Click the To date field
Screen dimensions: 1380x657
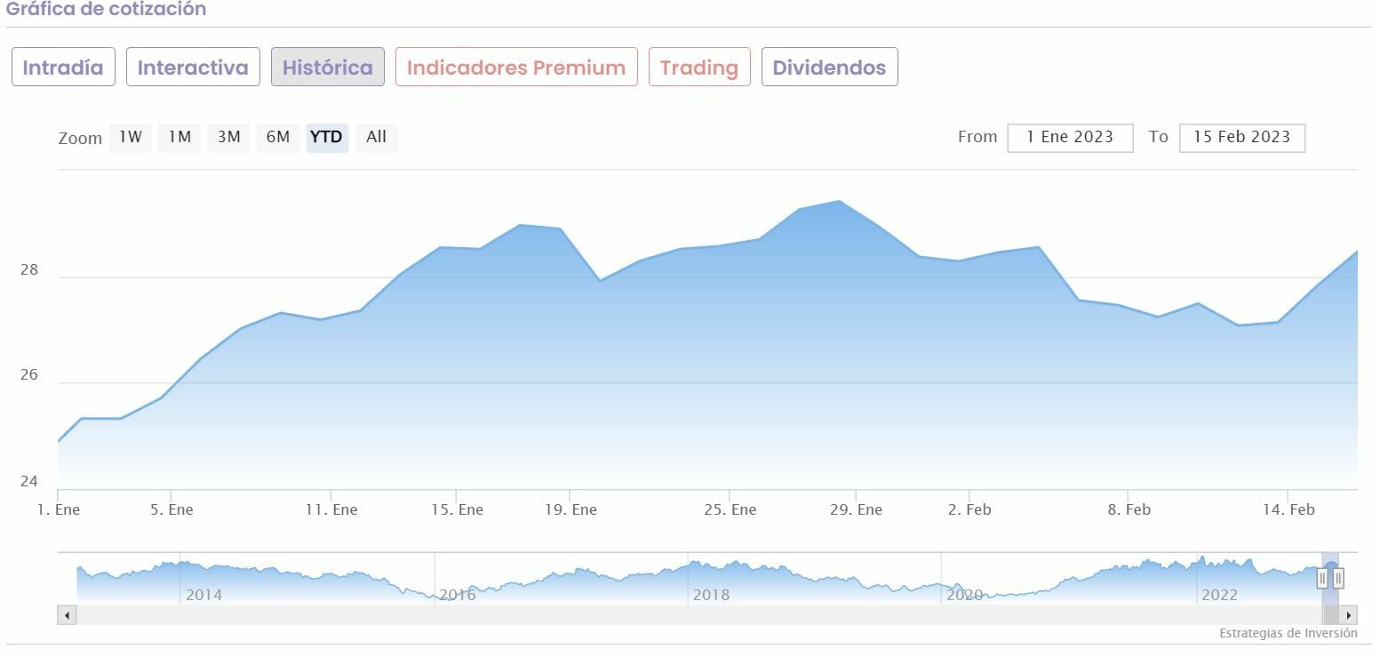tap(1241, 138)
